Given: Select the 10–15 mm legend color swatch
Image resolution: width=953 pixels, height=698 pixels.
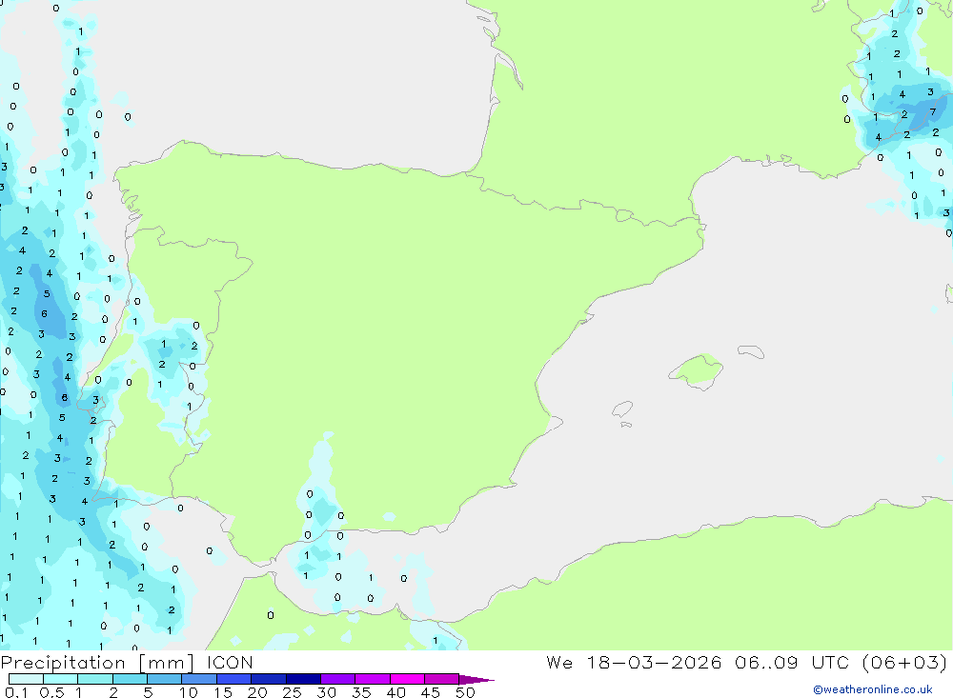Looking at the screenshot, I should 199,679.
